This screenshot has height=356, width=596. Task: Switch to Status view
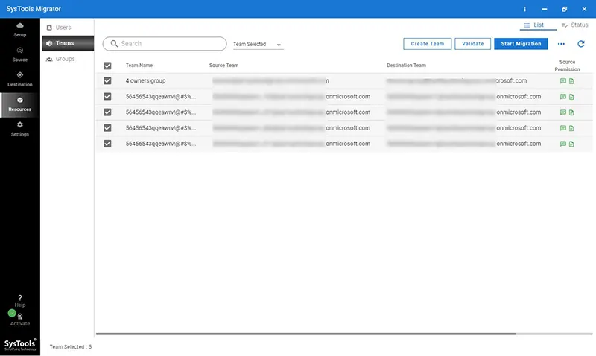tap(574, 25)
